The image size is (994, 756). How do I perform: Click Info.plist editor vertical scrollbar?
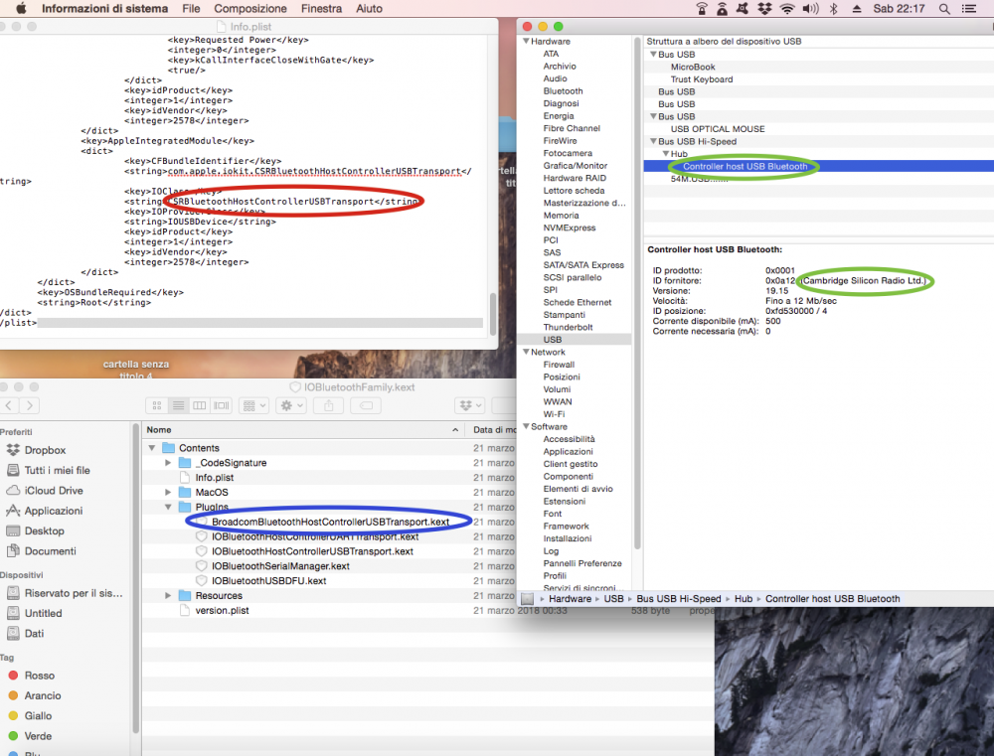click(493, 314)
